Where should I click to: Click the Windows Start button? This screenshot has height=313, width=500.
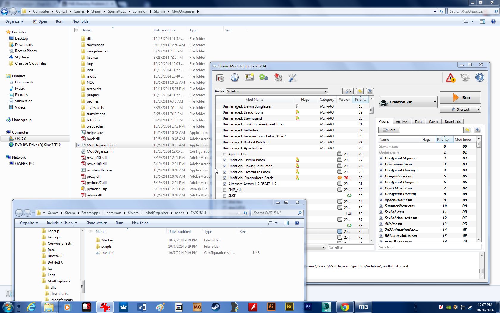coord(8,307)
